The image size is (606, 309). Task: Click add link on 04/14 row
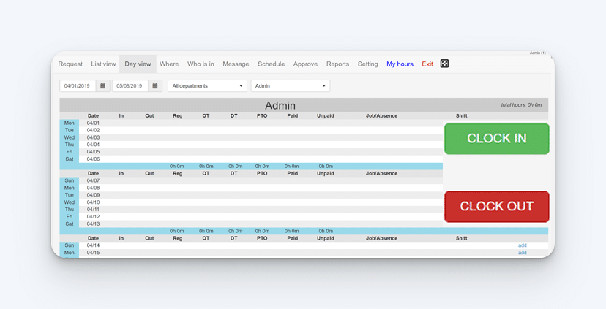click(x=522, y=245)
